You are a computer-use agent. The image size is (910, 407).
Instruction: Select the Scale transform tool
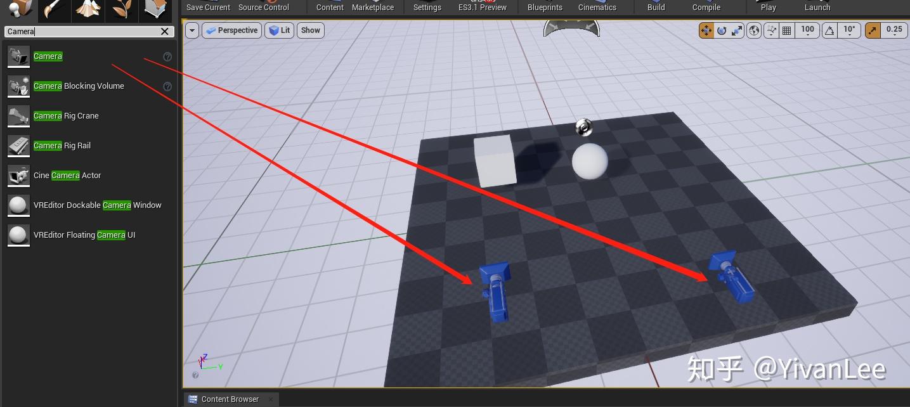coord(736,30)
